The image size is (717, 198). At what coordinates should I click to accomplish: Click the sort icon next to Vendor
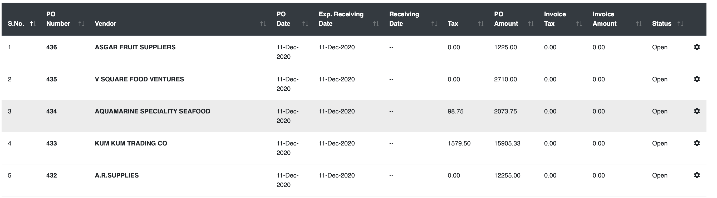263,24
